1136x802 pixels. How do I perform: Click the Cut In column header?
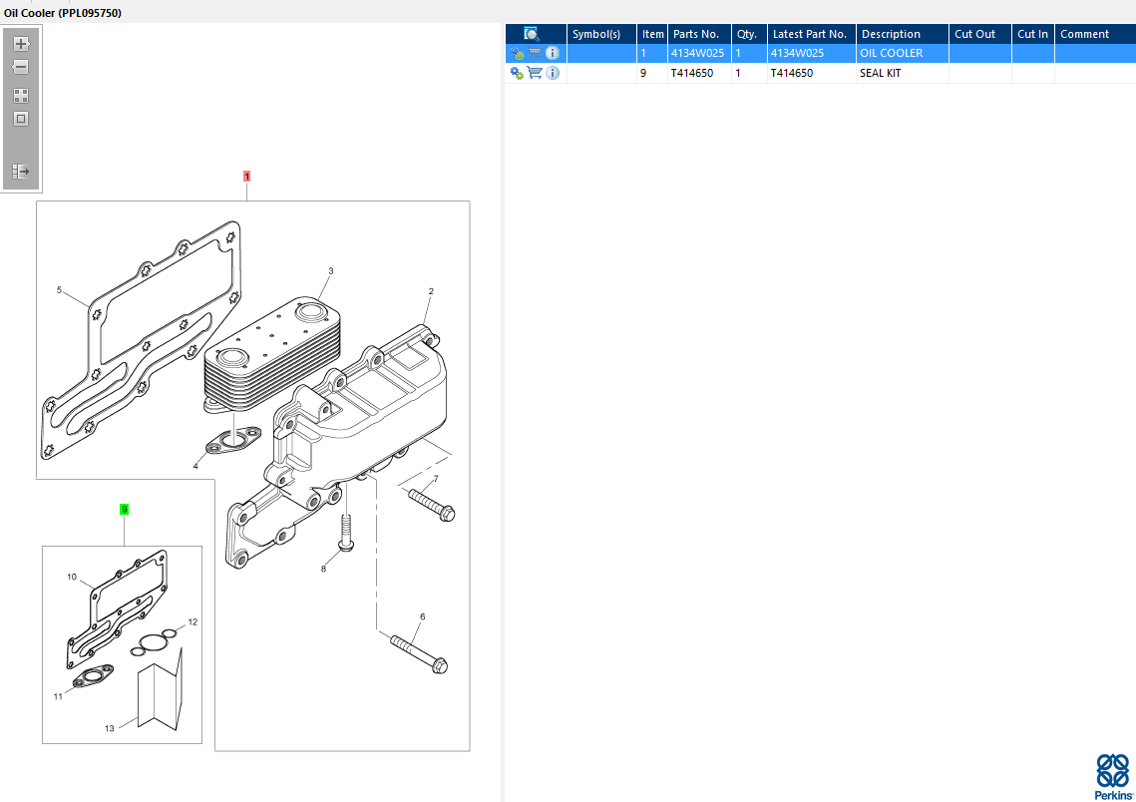pos(1032,34)
